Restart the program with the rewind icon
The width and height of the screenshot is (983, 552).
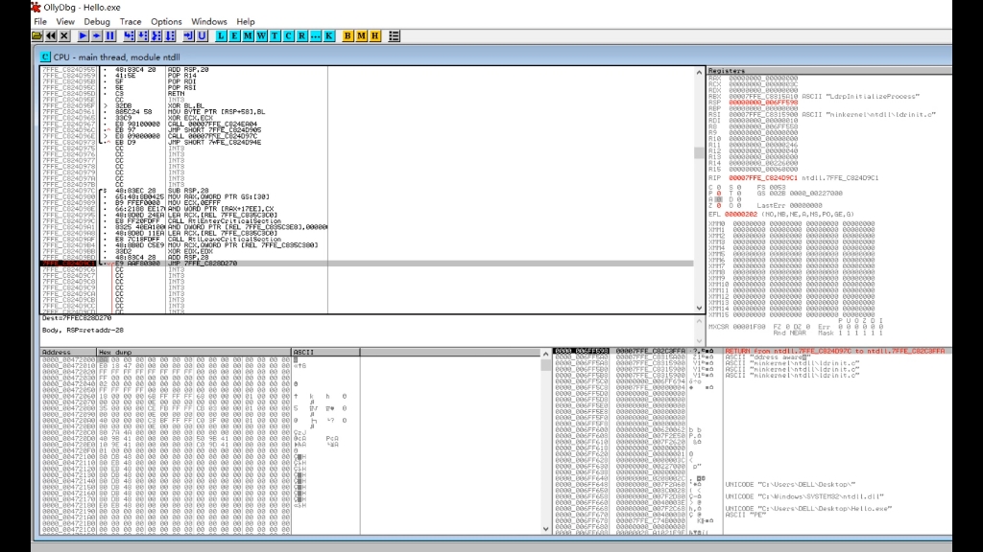click(x=51, y=36)
